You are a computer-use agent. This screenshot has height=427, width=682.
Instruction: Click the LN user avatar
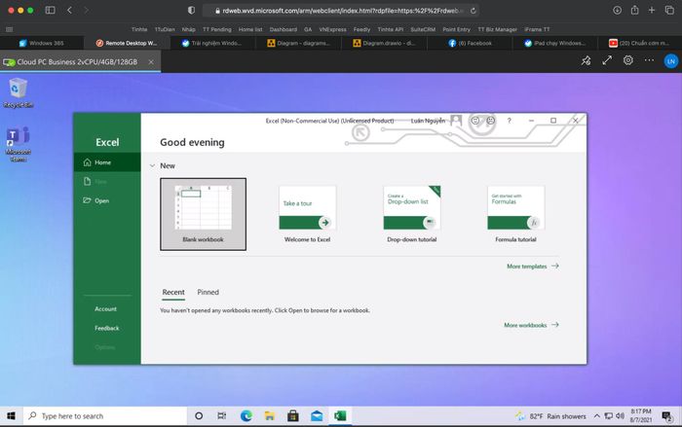(670, 61)
